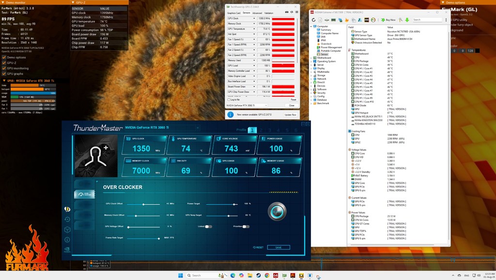The width and height of the screenshot is (496, 280).
Task: Select Profile 1 in ThunderMaster
Action: tap(252, 130)
